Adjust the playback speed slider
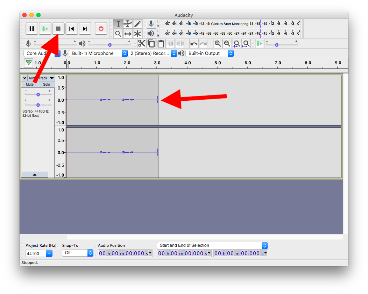Image resolution: width=368 pixels, height=294 pixels. (x=282, y=44)
